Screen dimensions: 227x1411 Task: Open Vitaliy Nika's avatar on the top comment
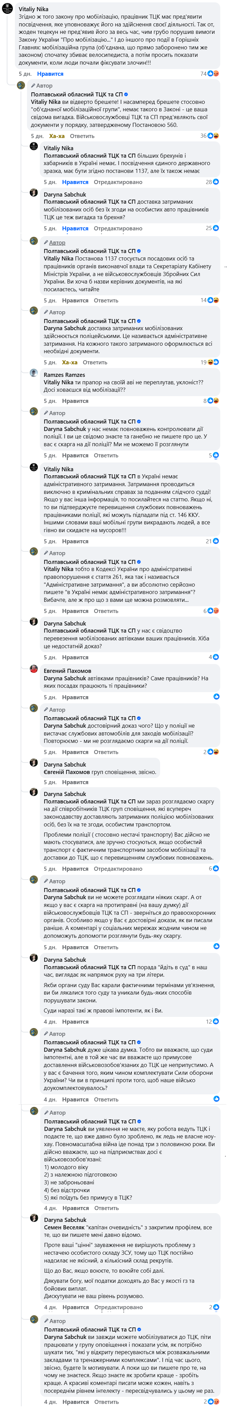point(8,9)
